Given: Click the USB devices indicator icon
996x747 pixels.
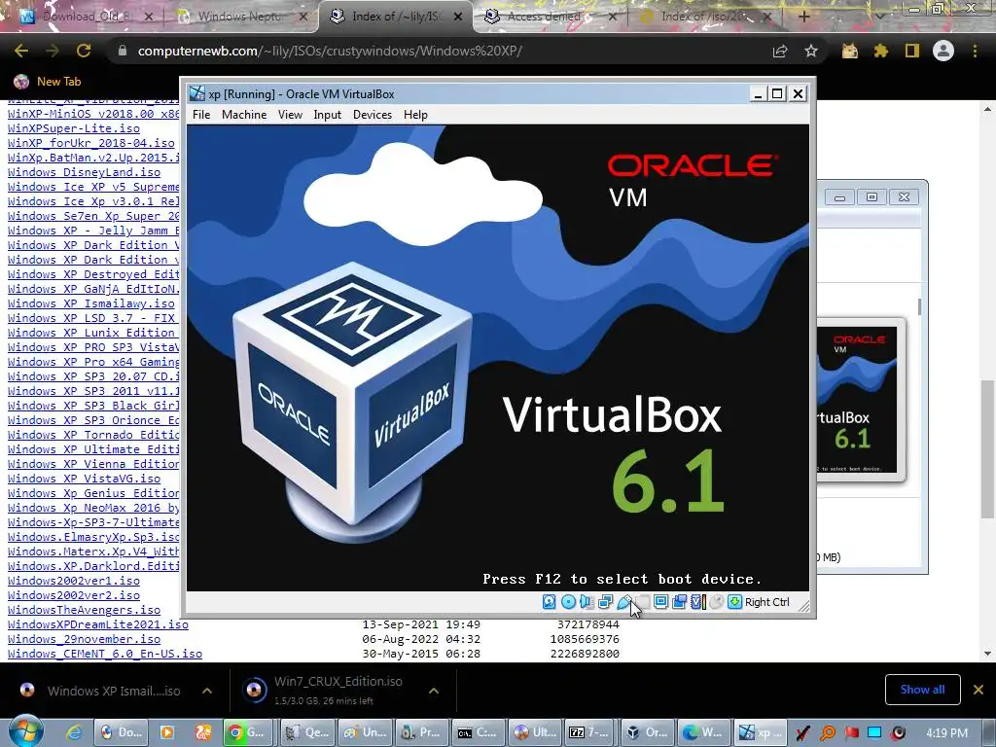Looking at the screenshot, I should point(623,601).
